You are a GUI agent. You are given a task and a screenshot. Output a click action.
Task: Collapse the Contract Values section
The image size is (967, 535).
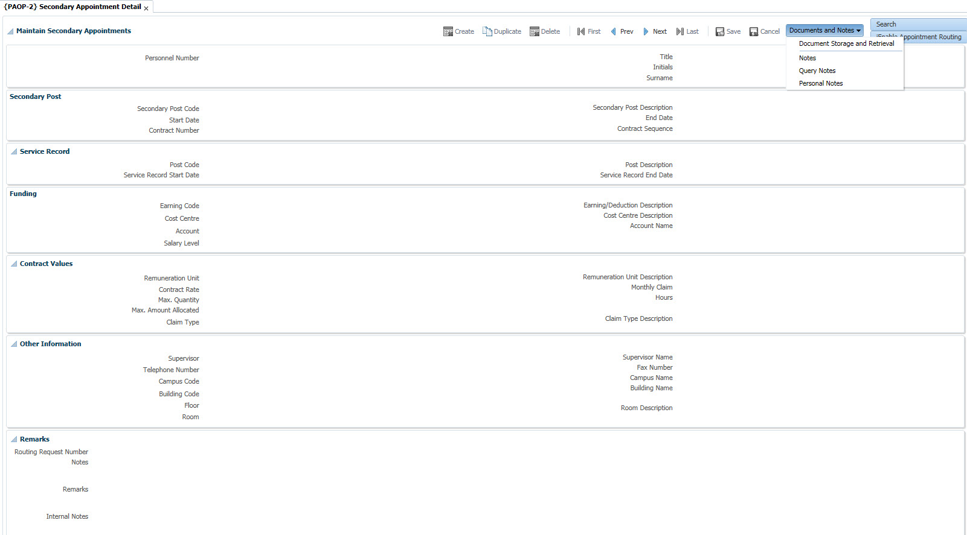[14, 264]
